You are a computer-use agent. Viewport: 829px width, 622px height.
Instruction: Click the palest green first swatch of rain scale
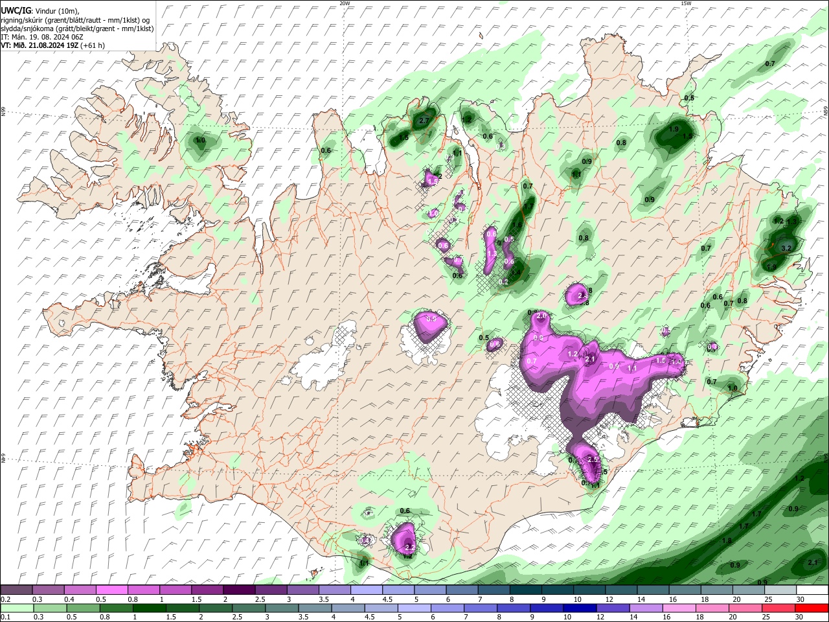pyautogui.click(x=16, y=608)
